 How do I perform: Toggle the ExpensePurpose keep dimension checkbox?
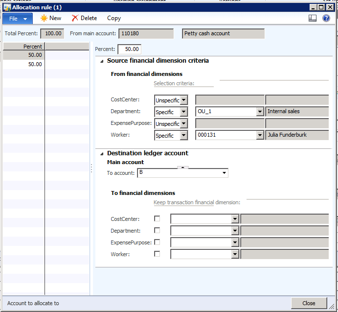point(157,242)
